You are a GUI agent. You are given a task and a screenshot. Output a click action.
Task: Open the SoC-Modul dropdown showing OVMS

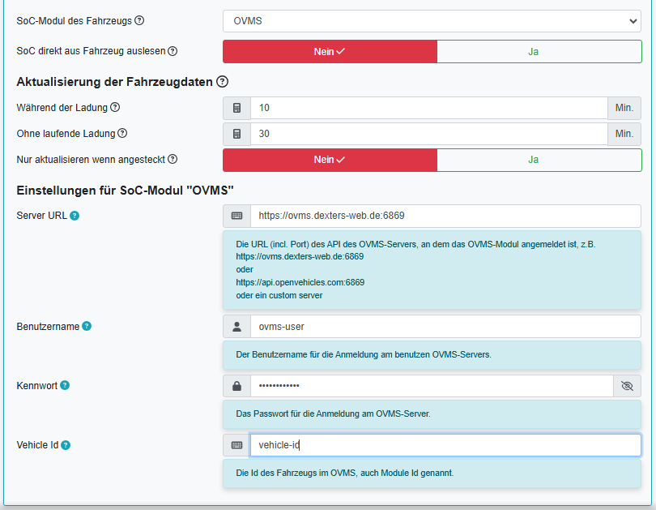coord(432,21)
